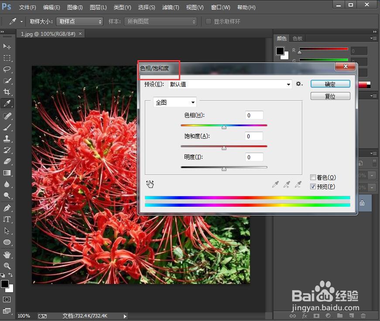Collapse the right panels double arrows
This screenshot has height=321, width=380.
pos(375,31)
